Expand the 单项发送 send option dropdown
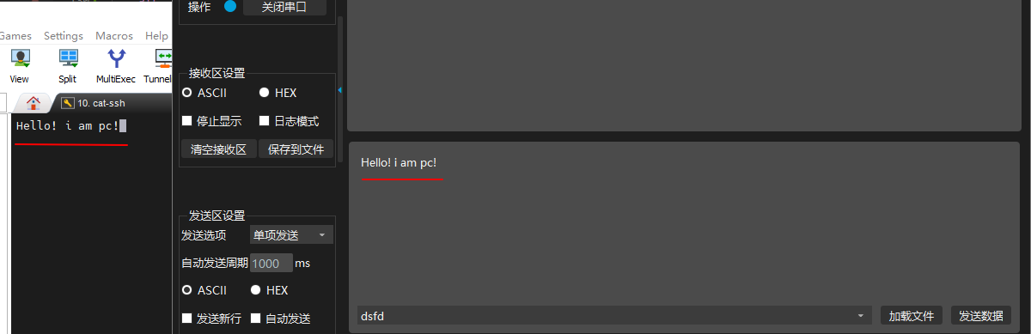 [x=291, y=234]
